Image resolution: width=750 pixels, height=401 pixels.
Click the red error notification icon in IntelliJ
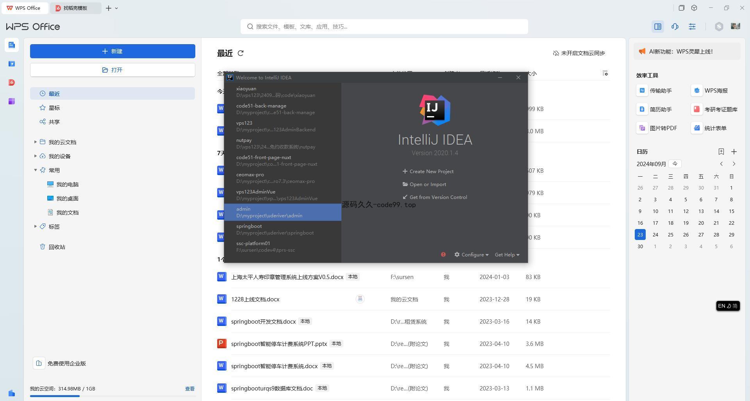pos(443,254)
